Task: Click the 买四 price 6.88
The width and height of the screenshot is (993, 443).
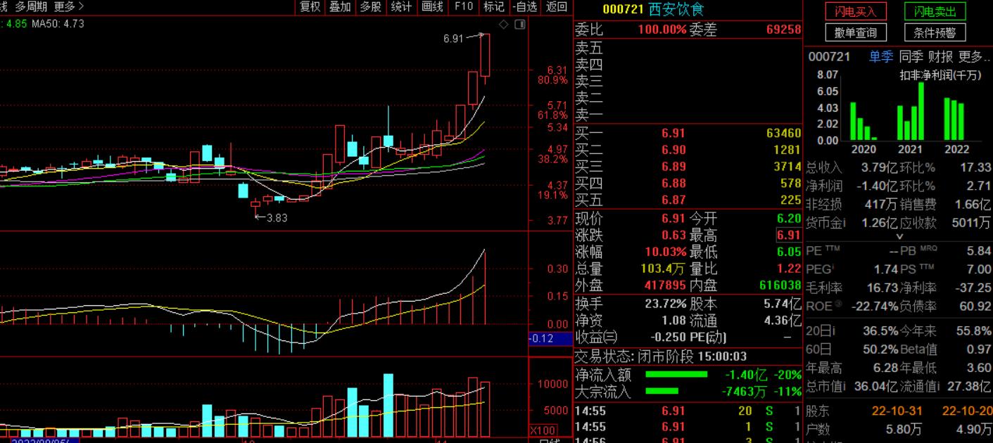Action: (673, 184)
